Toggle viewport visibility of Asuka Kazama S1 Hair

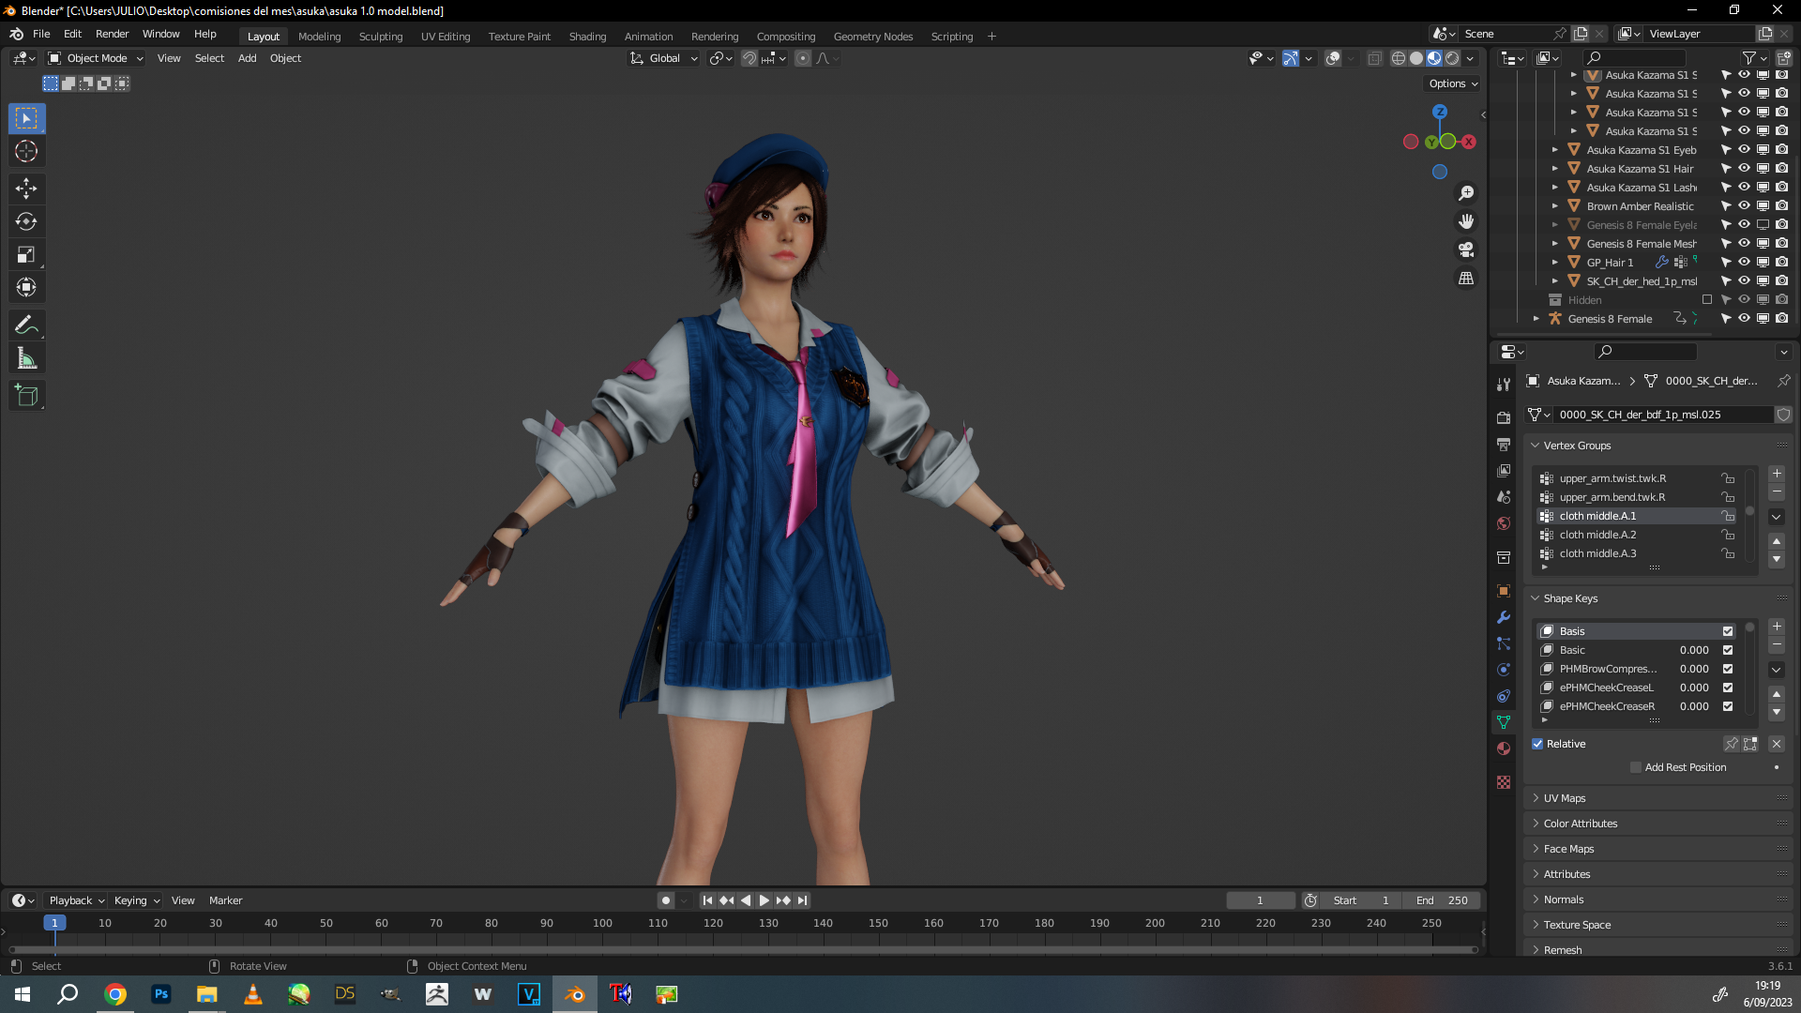pos(1744,169)
